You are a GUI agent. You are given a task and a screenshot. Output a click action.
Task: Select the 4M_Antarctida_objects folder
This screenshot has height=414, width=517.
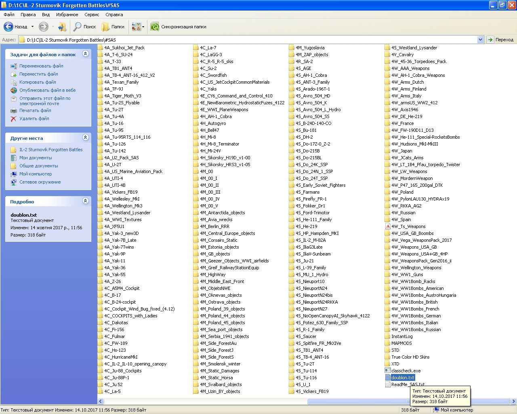(219, 213)
